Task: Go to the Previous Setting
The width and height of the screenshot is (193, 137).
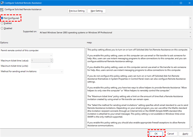Action: click(77, 11)
